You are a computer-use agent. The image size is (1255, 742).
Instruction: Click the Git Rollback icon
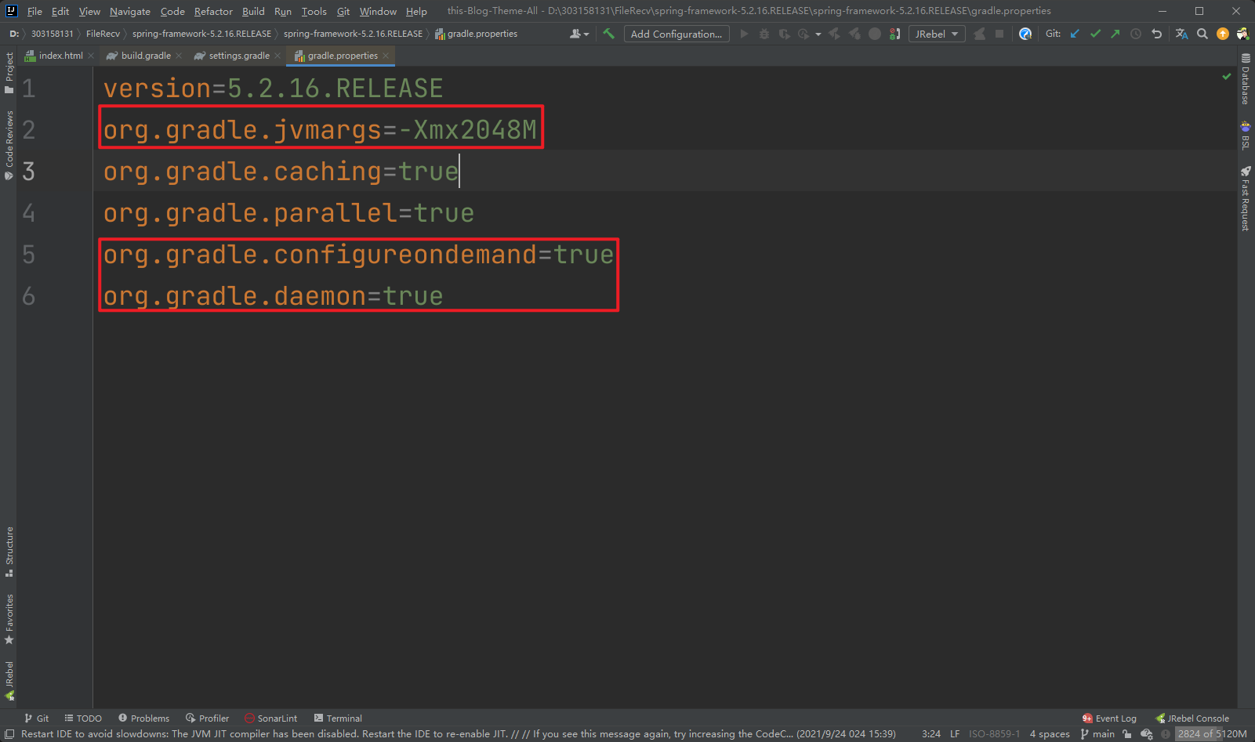point(1156,34)
